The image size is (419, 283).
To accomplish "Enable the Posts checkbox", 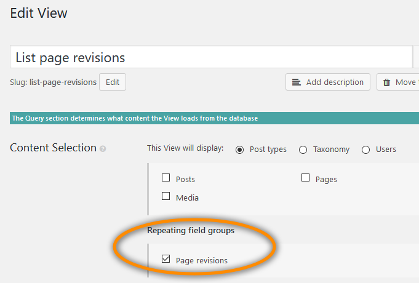I will [x=166, y=178].
